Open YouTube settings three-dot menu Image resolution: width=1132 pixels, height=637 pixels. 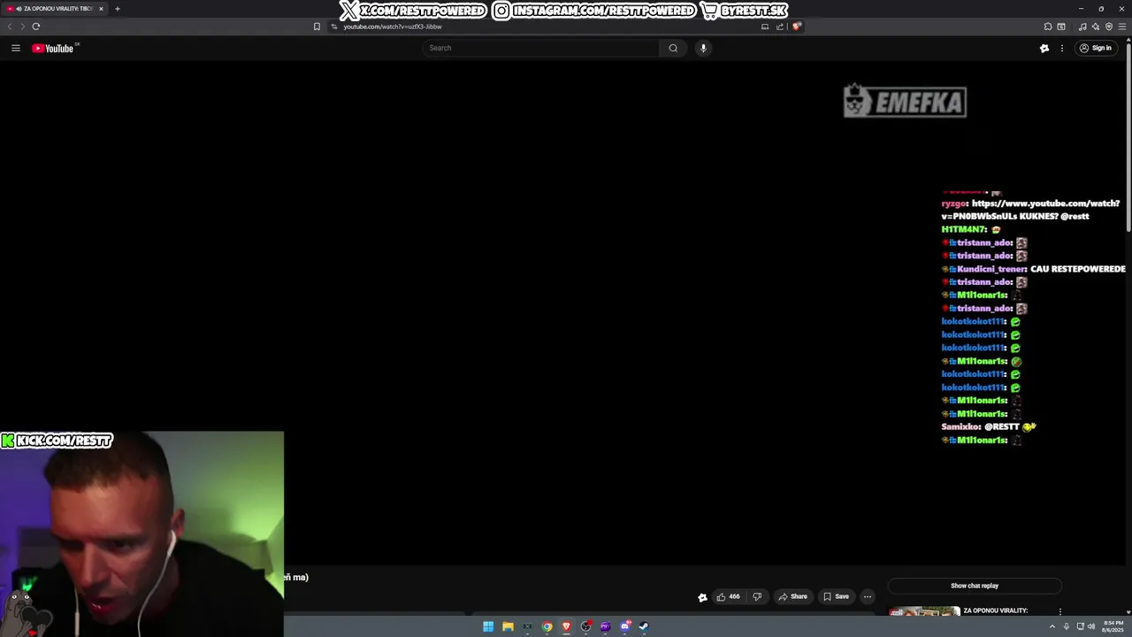[1061, 48]
